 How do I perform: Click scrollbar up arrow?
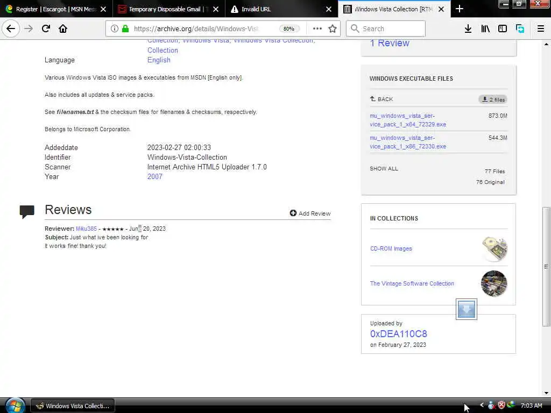tap(546, 44)
